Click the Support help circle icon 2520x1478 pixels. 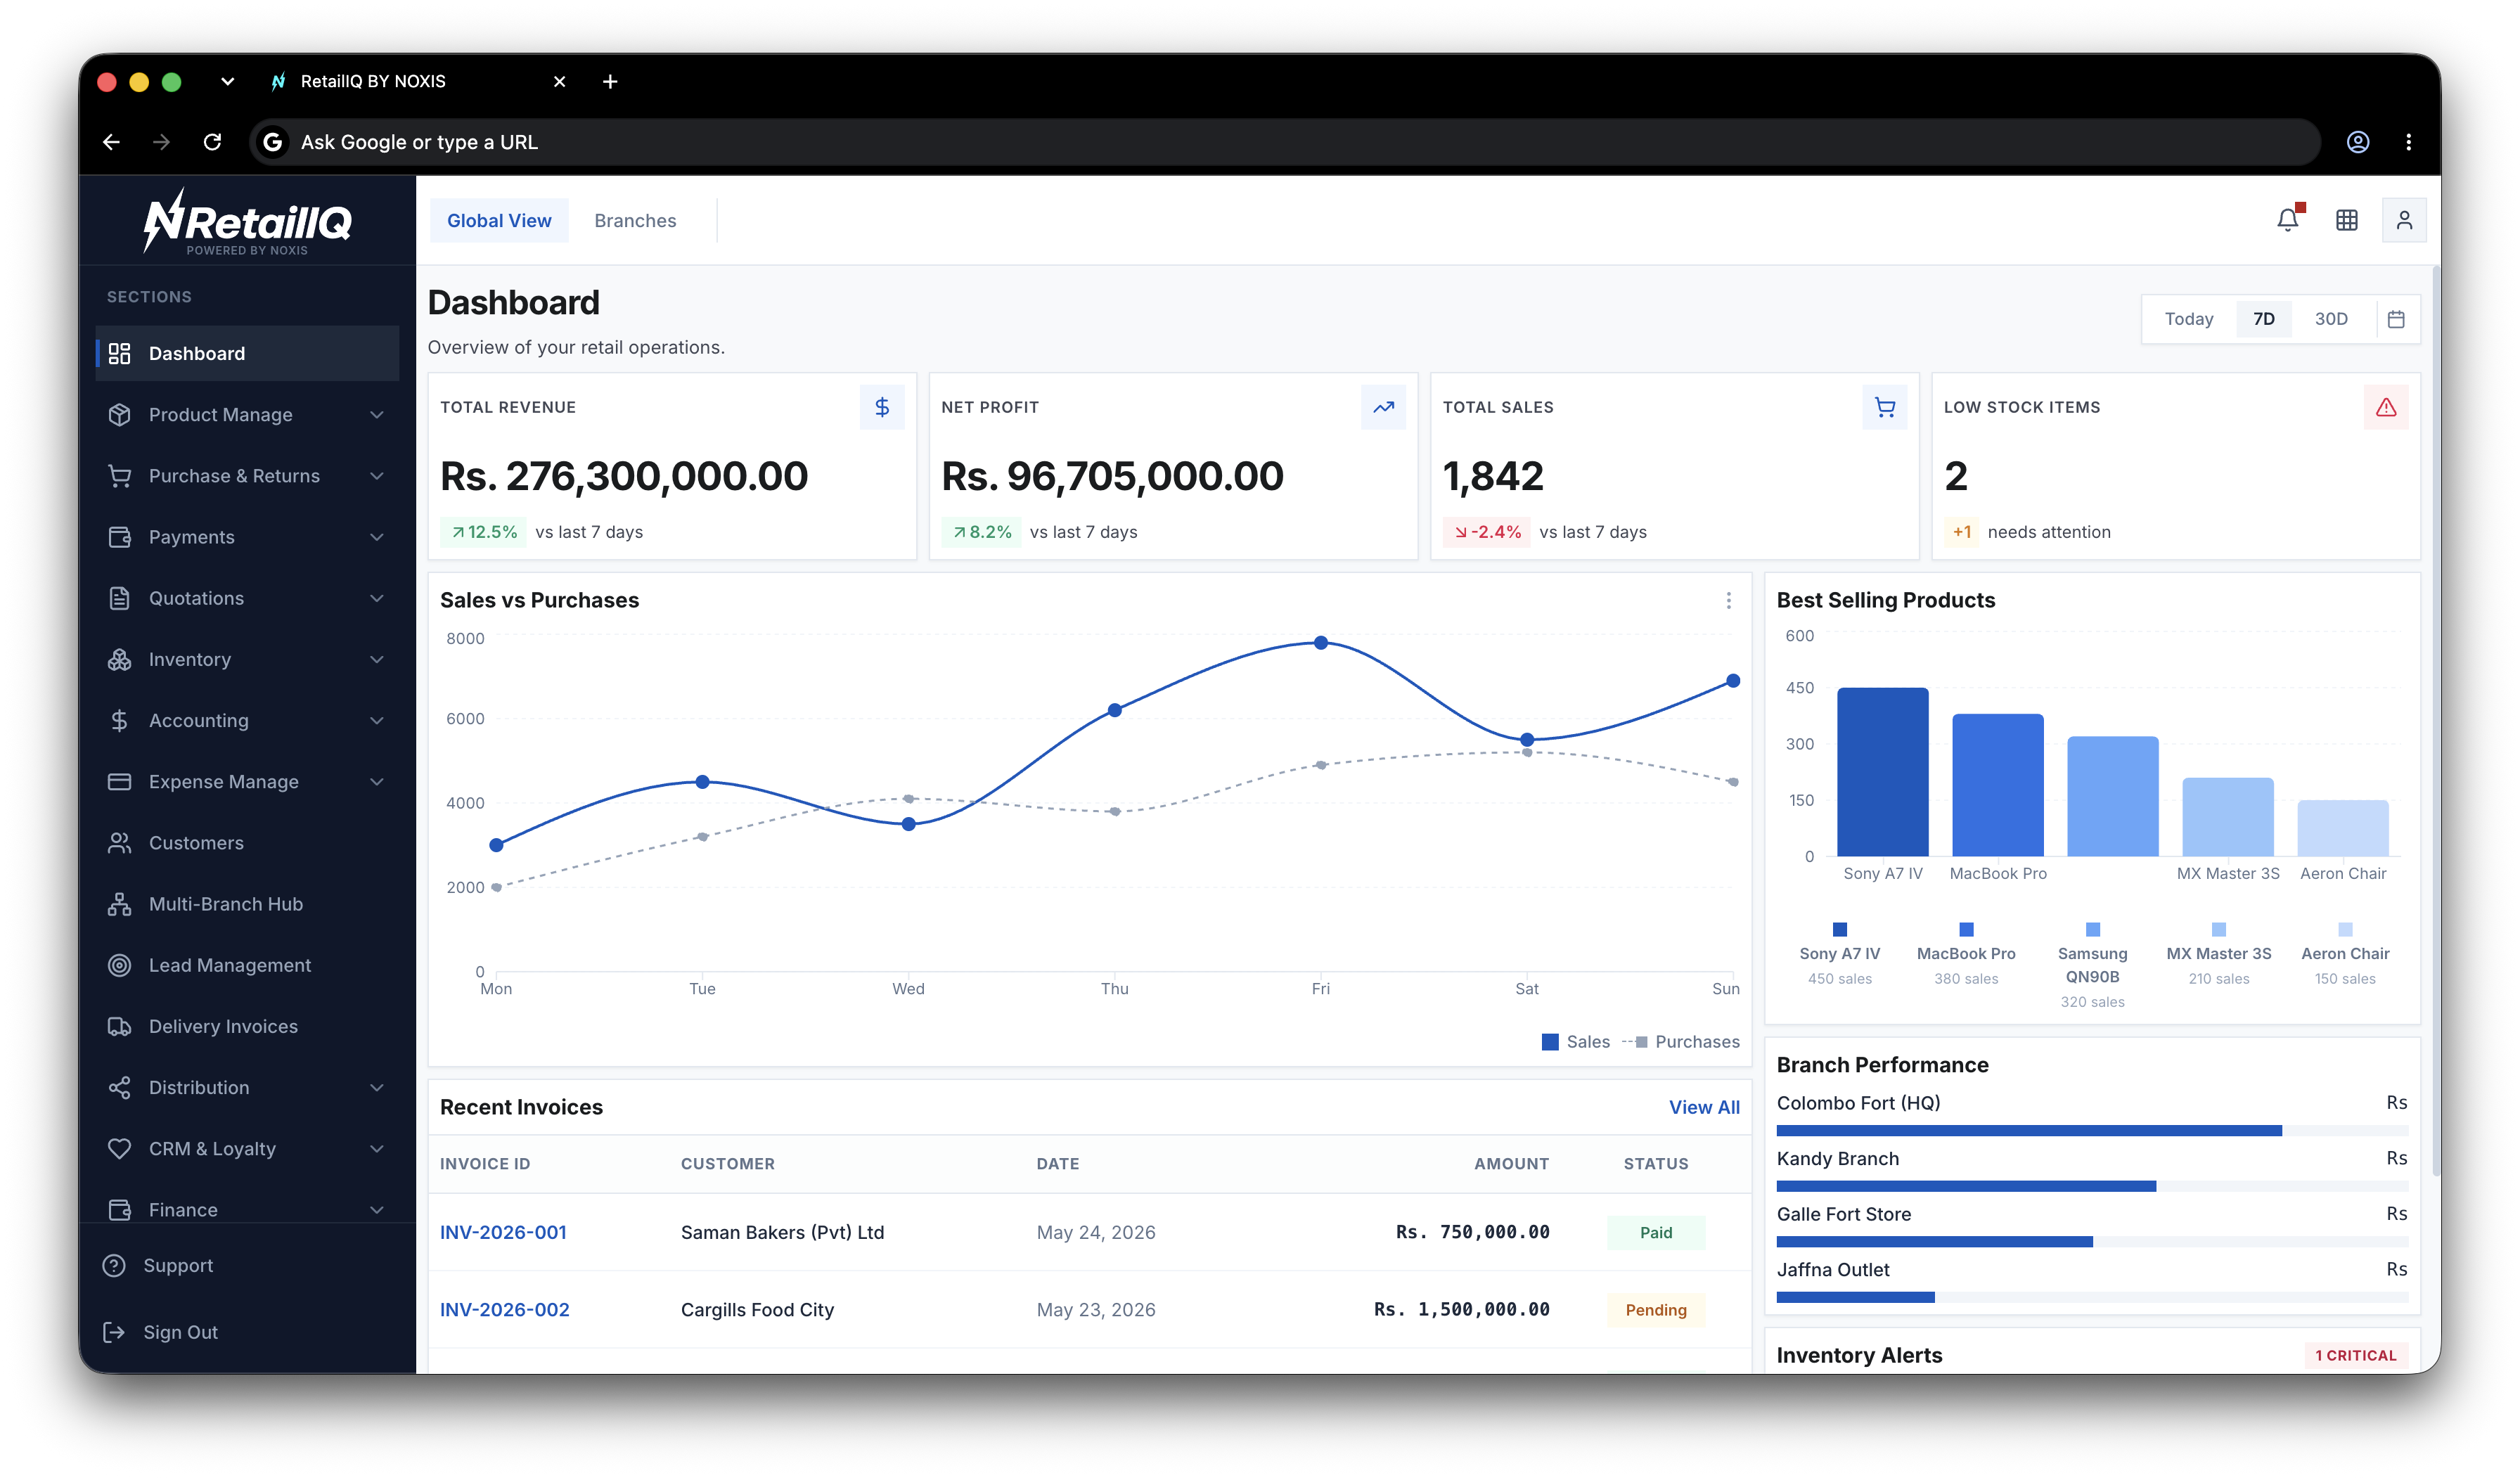[x=114, y=1266]
